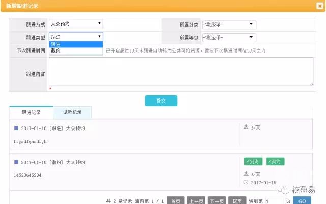Collapse the 跟进类型 dropdown via its arrow
Viewport: 326px width, 204px height.
(x=100, y=37)
